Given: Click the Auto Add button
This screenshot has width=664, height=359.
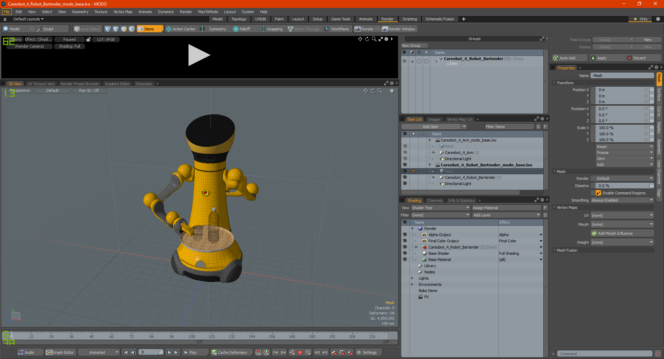Looking at the screenshot, I should tap(570, 58).
